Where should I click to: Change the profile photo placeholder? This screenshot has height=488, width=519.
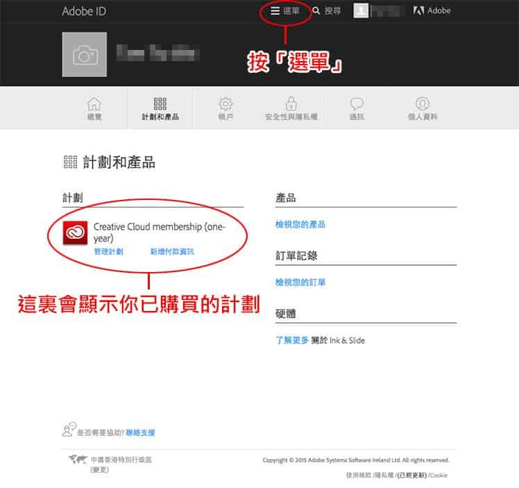click(x=85, y=54)
